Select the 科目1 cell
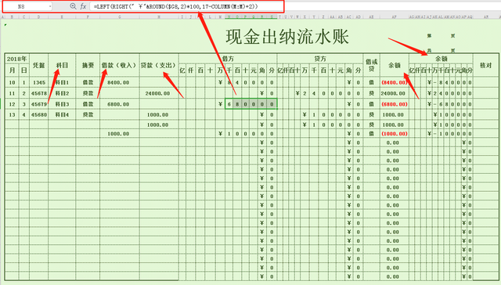The width and height of the screenshot is (501, 285). pos(62,82)
